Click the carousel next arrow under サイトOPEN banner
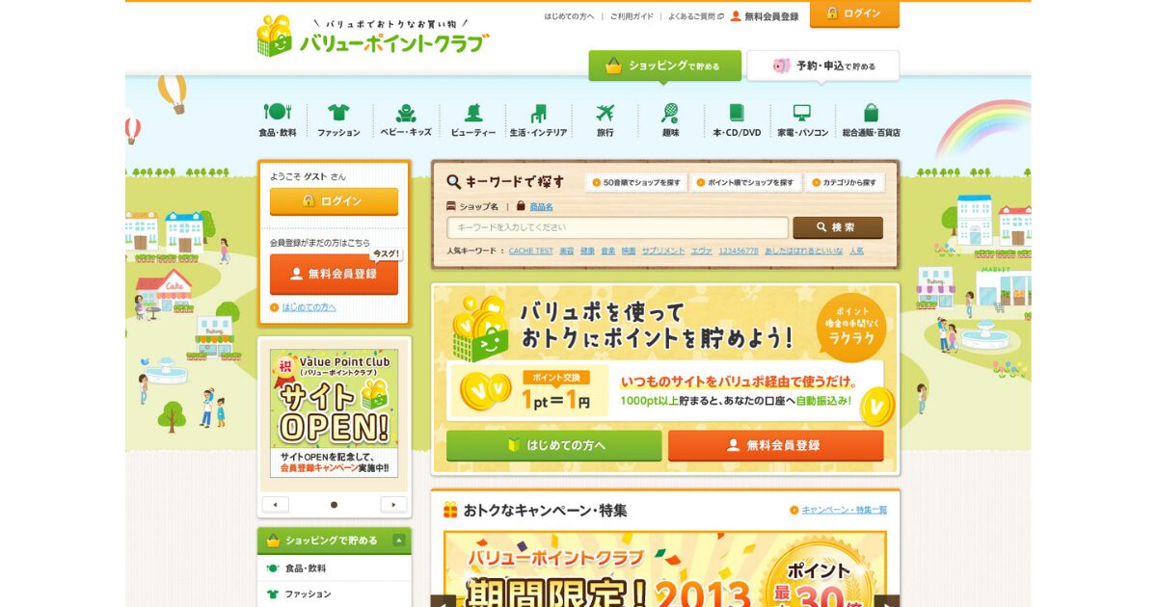Viewport: 1157px width, 607px height. [393, 504]
